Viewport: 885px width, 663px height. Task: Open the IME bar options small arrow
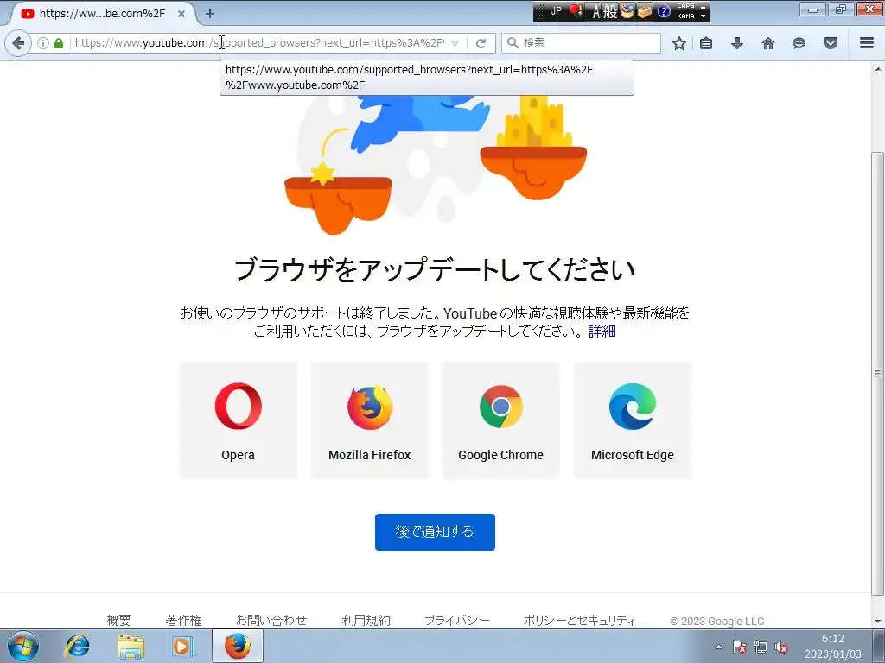pyautogui.click(x=704, y=16)
